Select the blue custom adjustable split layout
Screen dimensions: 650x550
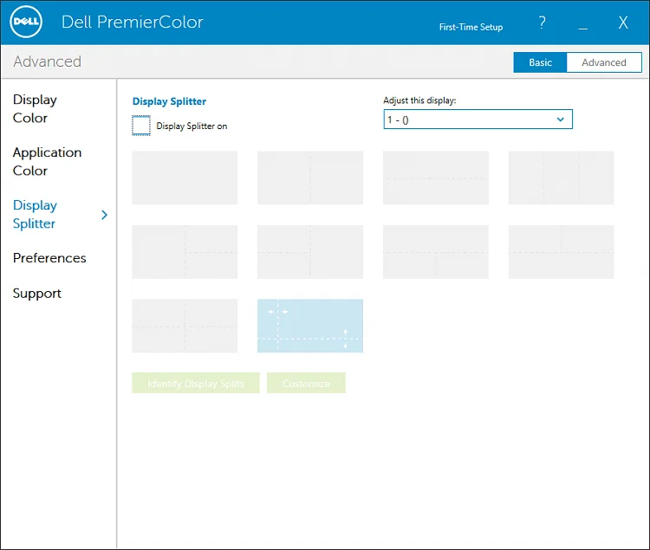[x=310, y=326]
